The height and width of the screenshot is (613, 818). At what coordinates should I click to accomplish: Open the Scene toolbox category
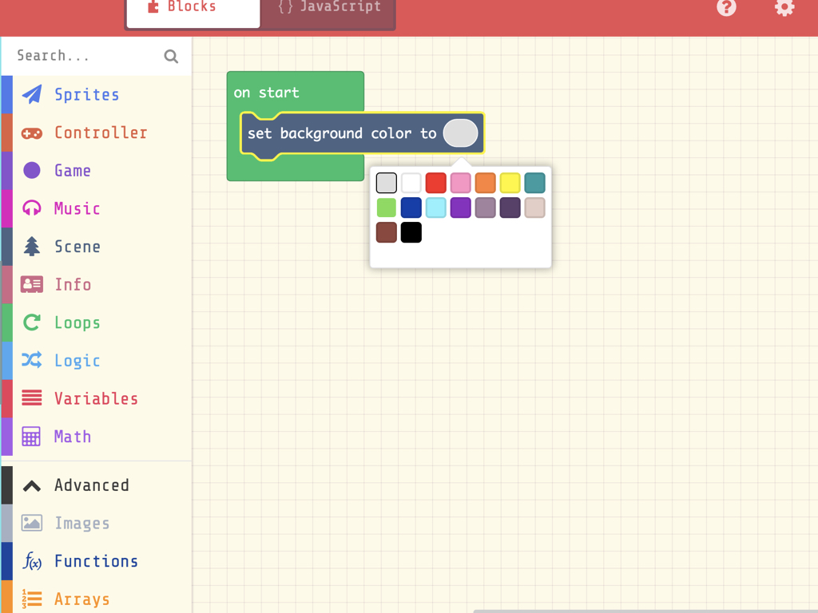tap(97, 247)
